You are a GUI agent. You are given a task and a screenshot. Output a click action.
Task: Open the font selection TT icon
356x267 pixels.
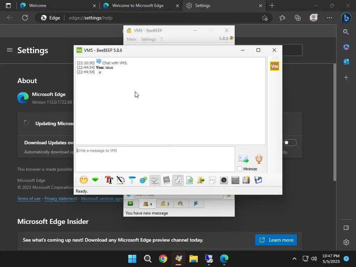pyautogui.click(x=109, y=180)
